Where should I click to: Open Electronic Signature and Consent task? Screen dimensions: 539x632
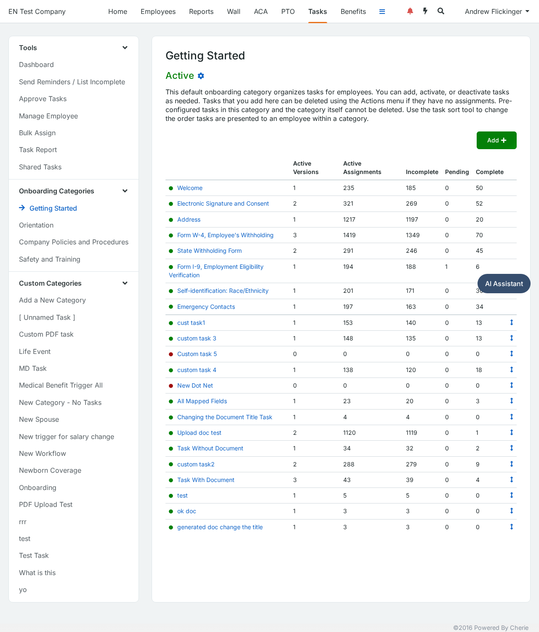[x=223, y=204]
